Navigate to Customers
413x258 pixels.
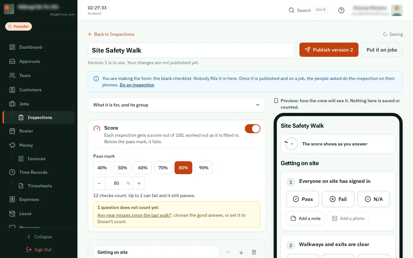[39, 90]
